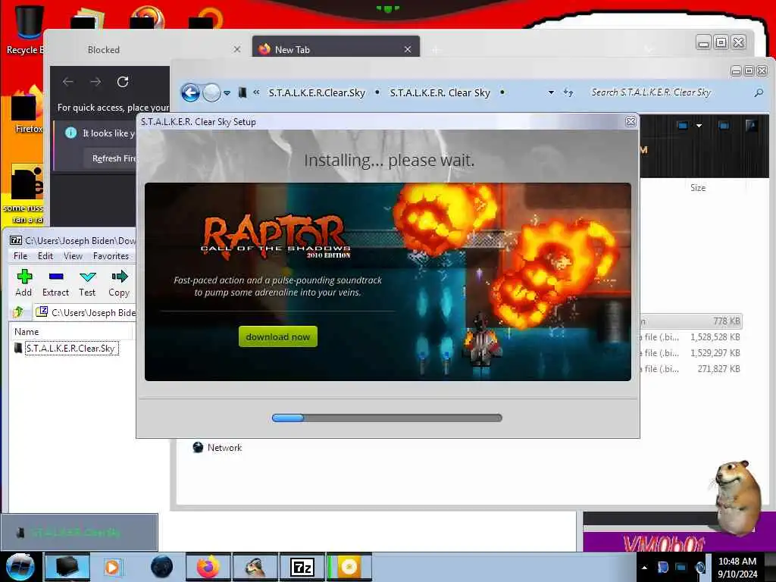Screen dimensions: 776x582
Task: Open the 7-Zip View menu
Action: click(x=73, y=256)
